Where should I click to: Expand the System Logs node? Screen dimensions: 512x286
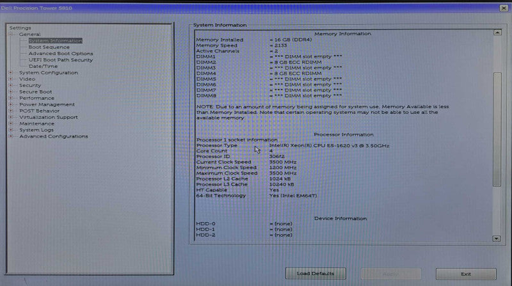click(x=10, y=130)
